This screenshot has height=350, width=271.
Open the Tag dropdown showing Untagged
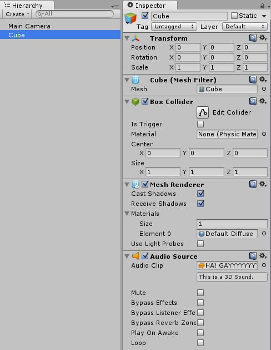pos(174,27)
